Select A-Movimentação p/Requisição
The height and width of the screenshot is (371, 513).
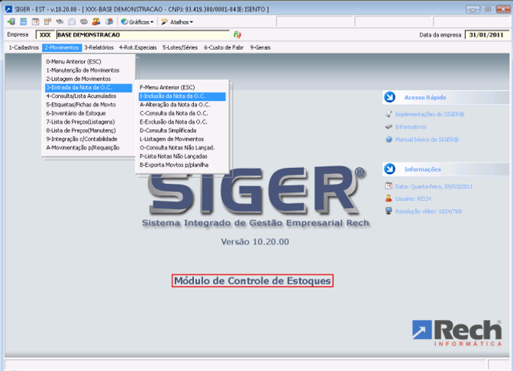click(x=89, y=147)
